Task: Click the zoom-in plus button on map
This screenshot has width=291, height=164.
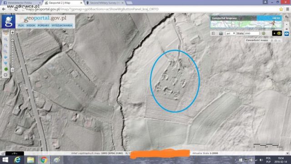Action: pos(12,33)
